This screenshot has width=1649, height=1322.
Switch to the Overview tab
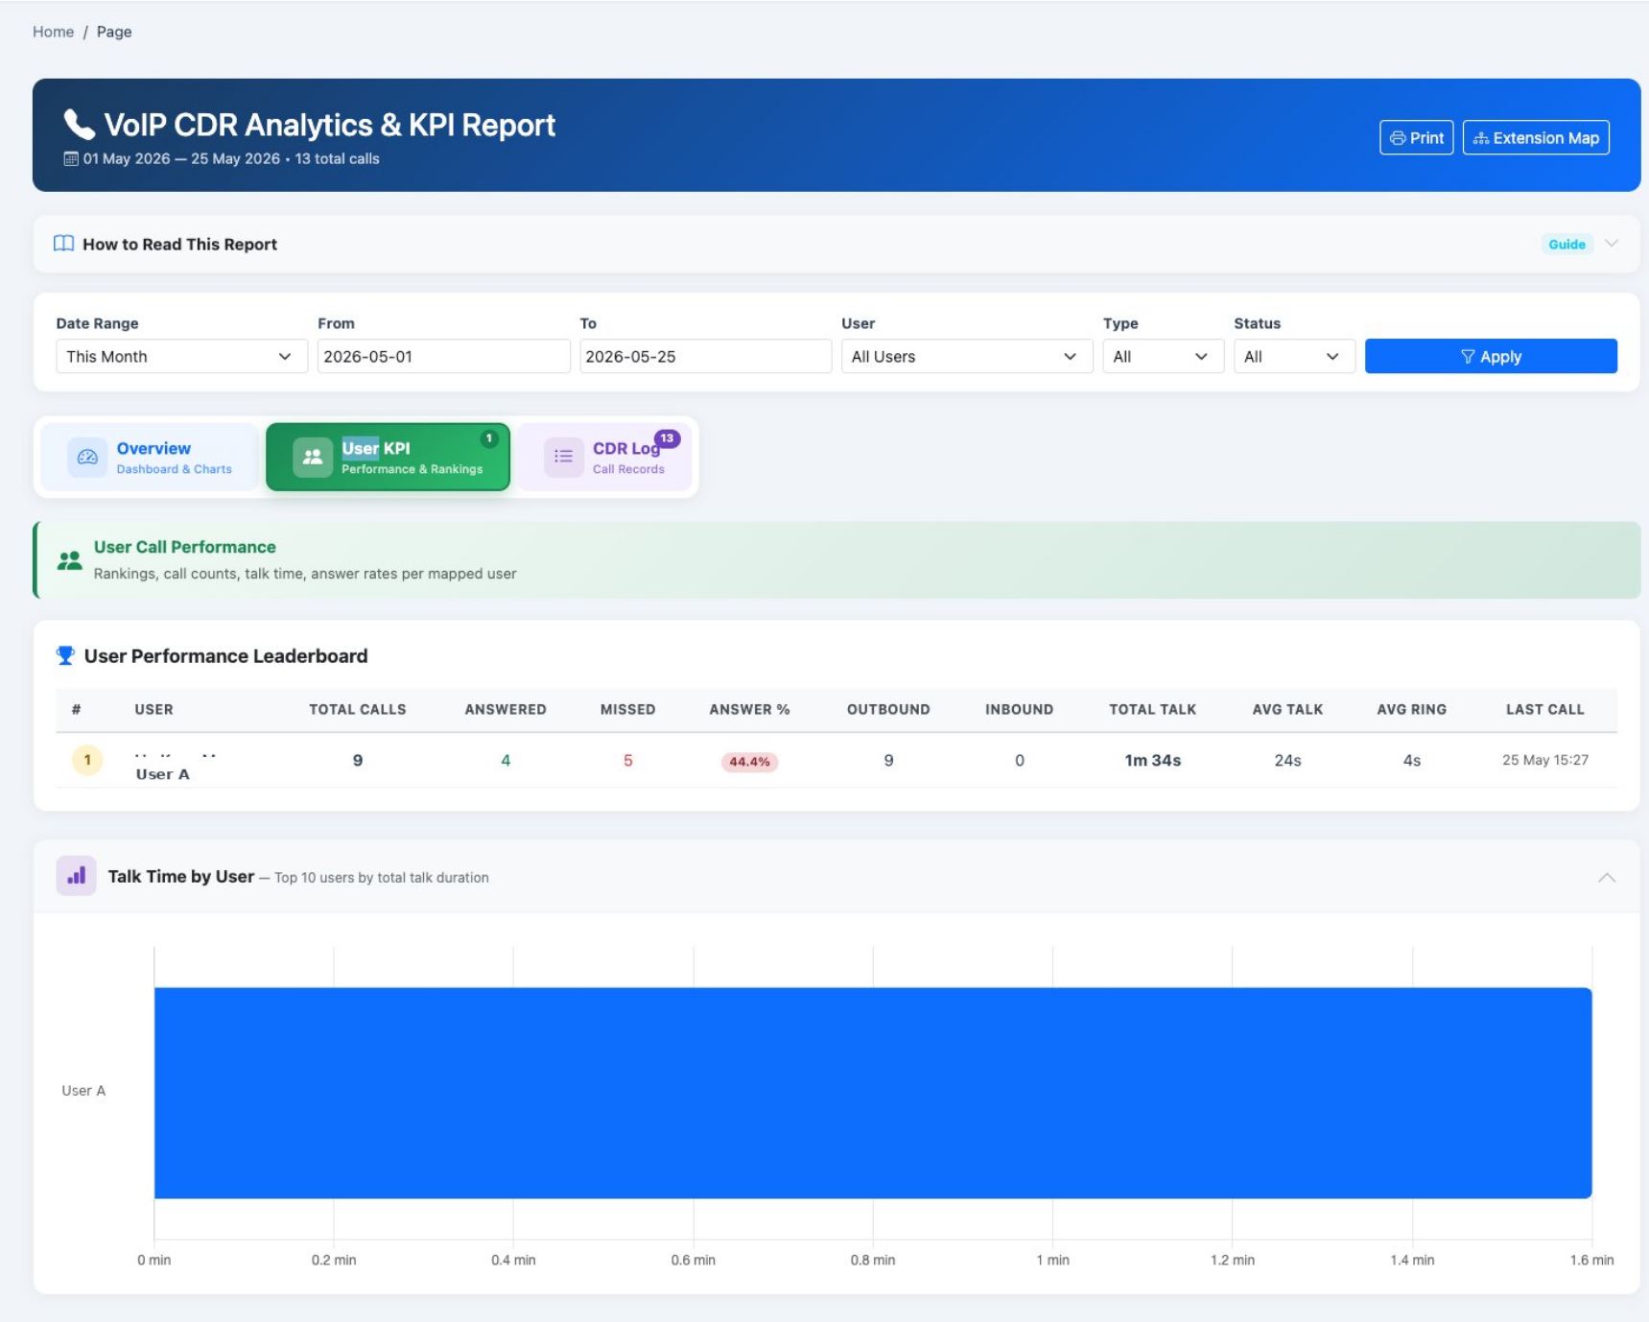click(x=150, y=458)
